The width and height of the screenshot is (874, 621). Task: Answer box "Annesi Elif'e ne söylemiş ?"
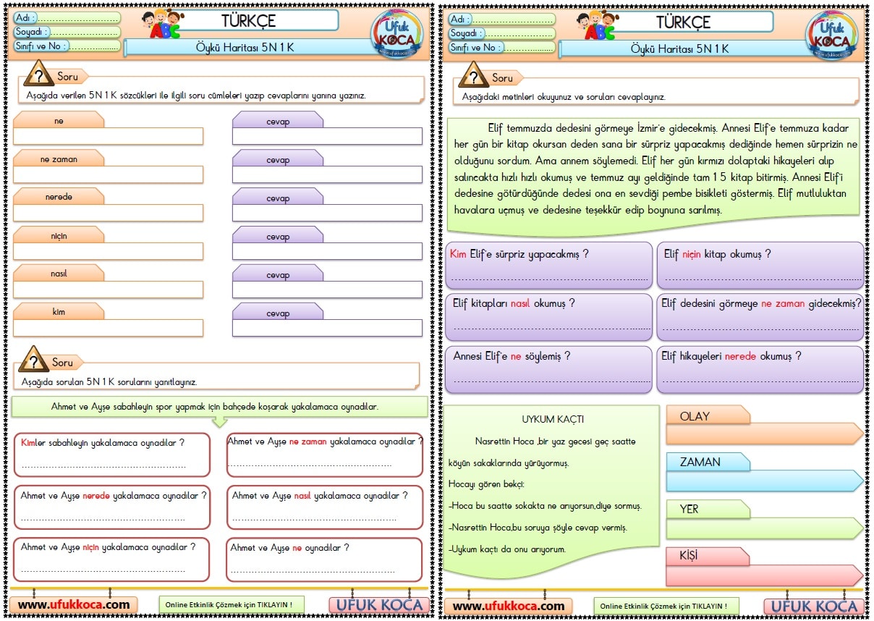pyautogui.click(x=549, y=369)
